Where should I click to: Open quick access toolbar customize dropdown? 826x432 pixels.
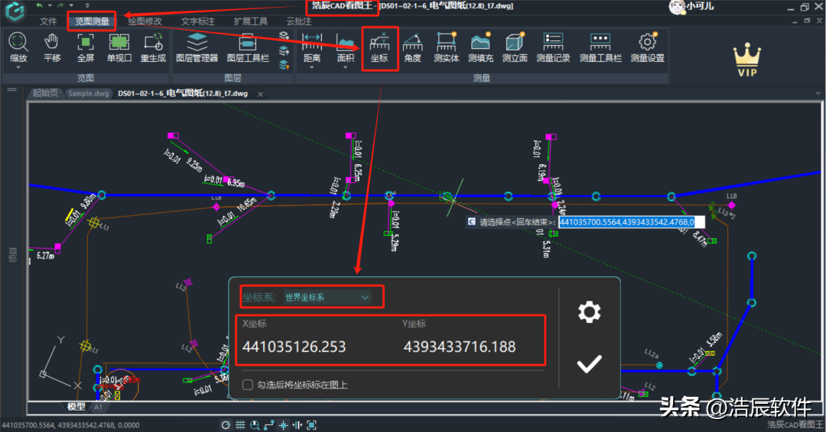(x=87, y=5)
